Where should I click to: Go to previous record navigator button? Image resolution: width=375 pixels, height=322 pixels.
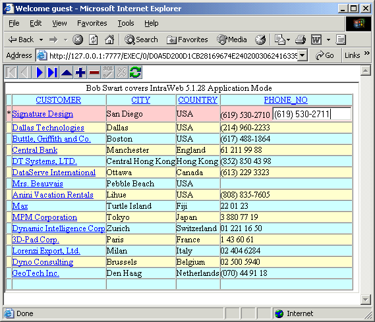tap(25, 72)
